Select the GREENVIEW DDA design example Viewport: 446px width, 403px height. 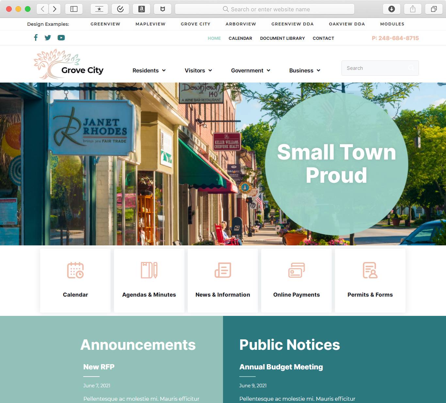point(292,24)
